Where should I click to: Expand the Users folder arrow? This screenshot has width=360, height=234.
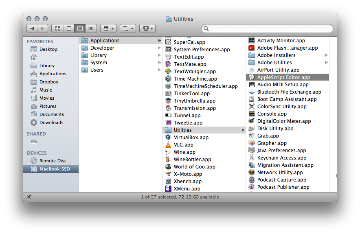(159, 70)
